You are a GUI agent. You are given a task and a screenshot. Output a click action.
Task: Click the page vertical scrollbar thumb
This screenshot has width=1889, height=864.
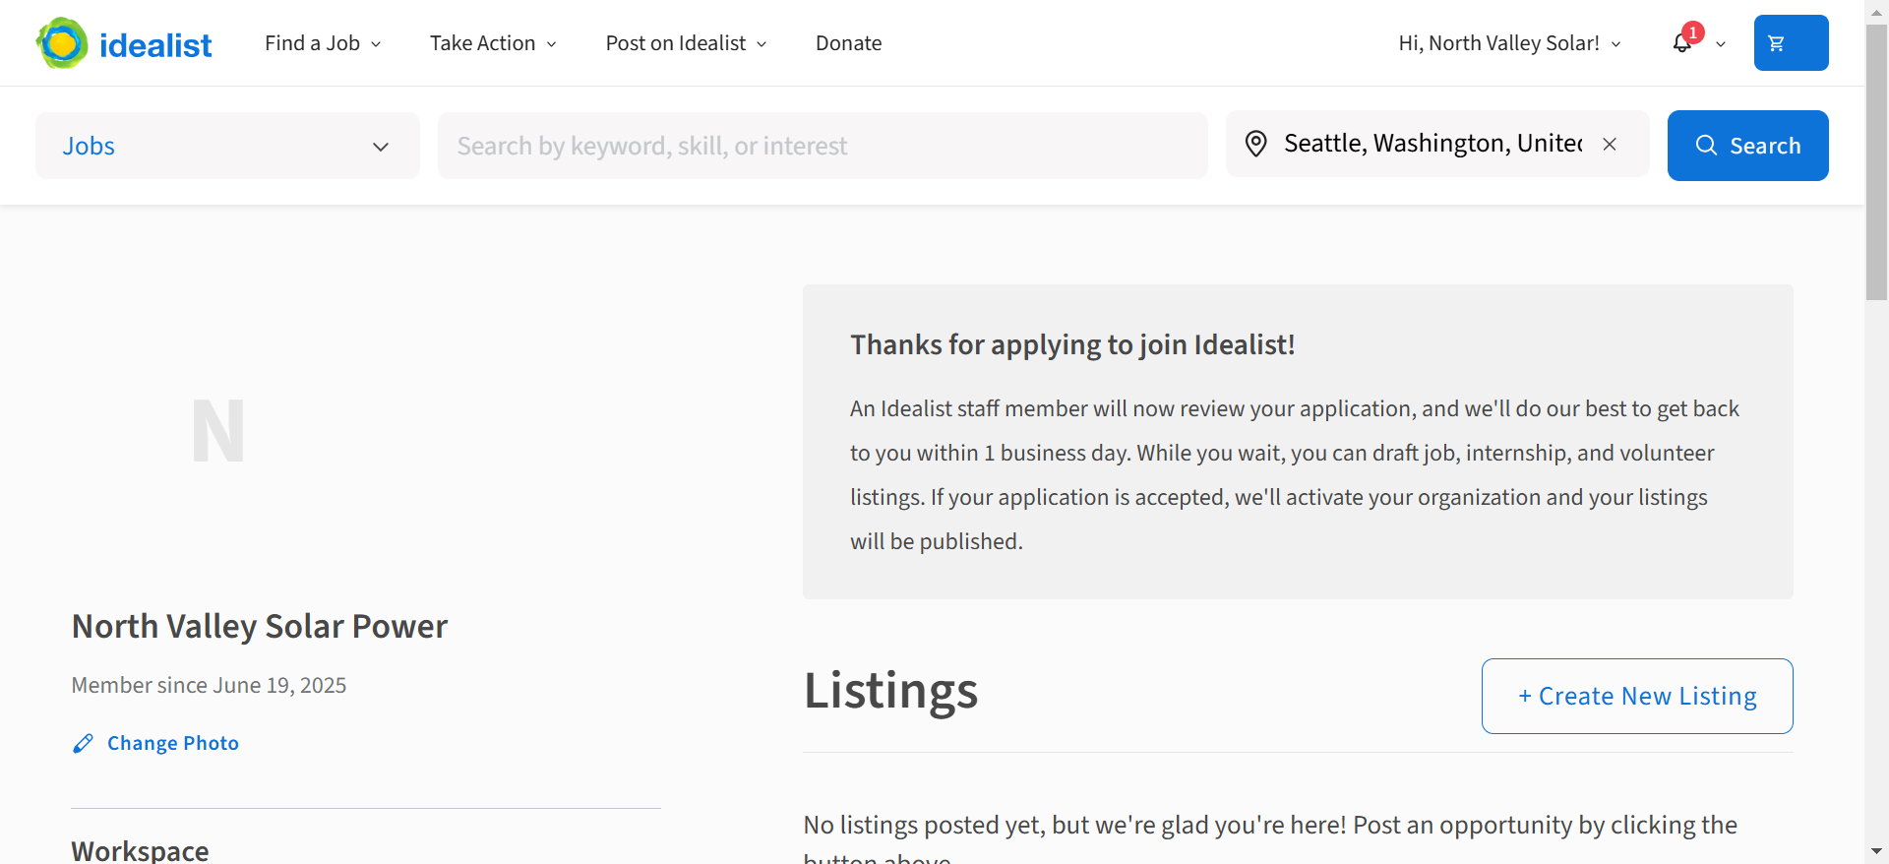point(1876,162)
